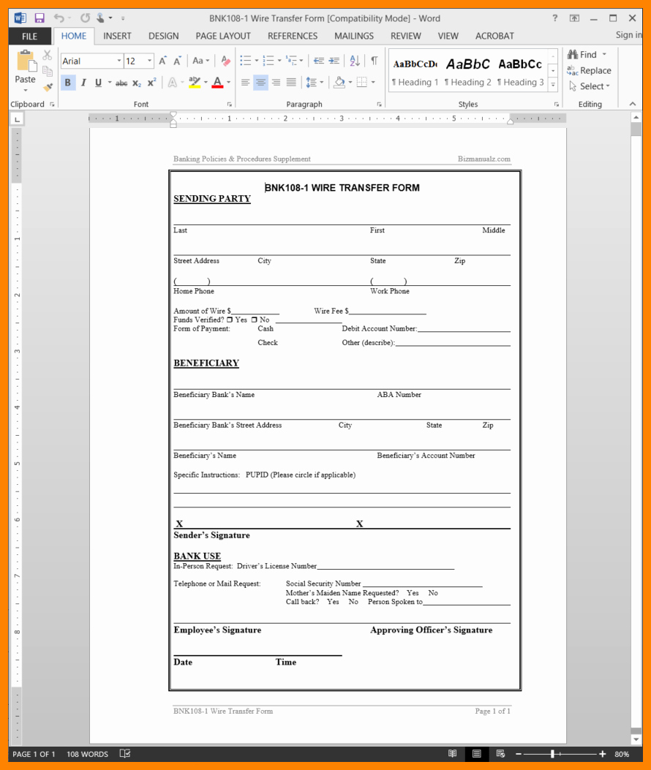Switch to the REFERENCES tab

tap(293, 37)
